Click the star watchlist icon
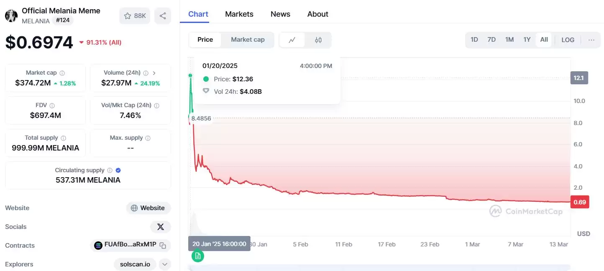 click(128, 16)
